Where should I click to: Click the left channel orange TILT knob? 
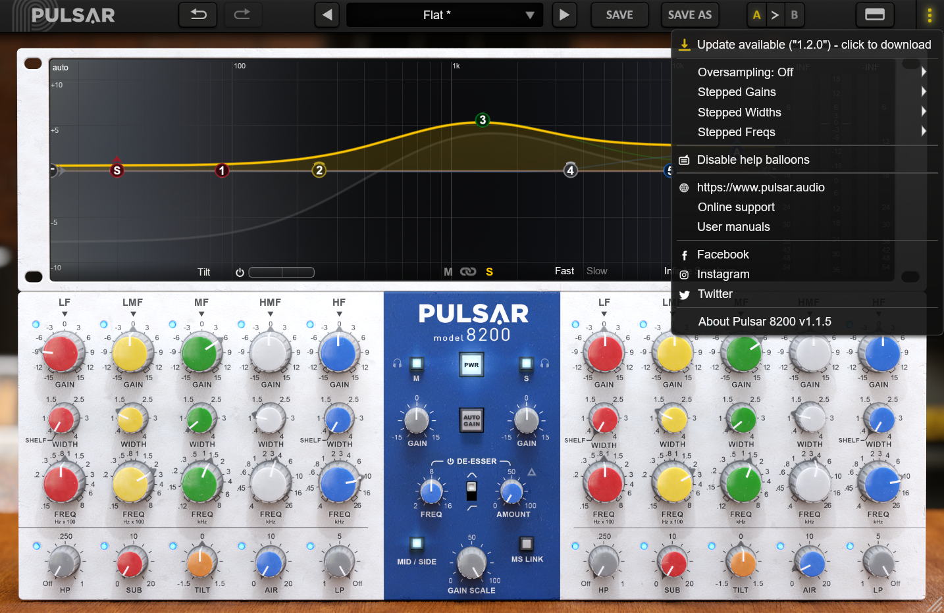coord(201,562)
